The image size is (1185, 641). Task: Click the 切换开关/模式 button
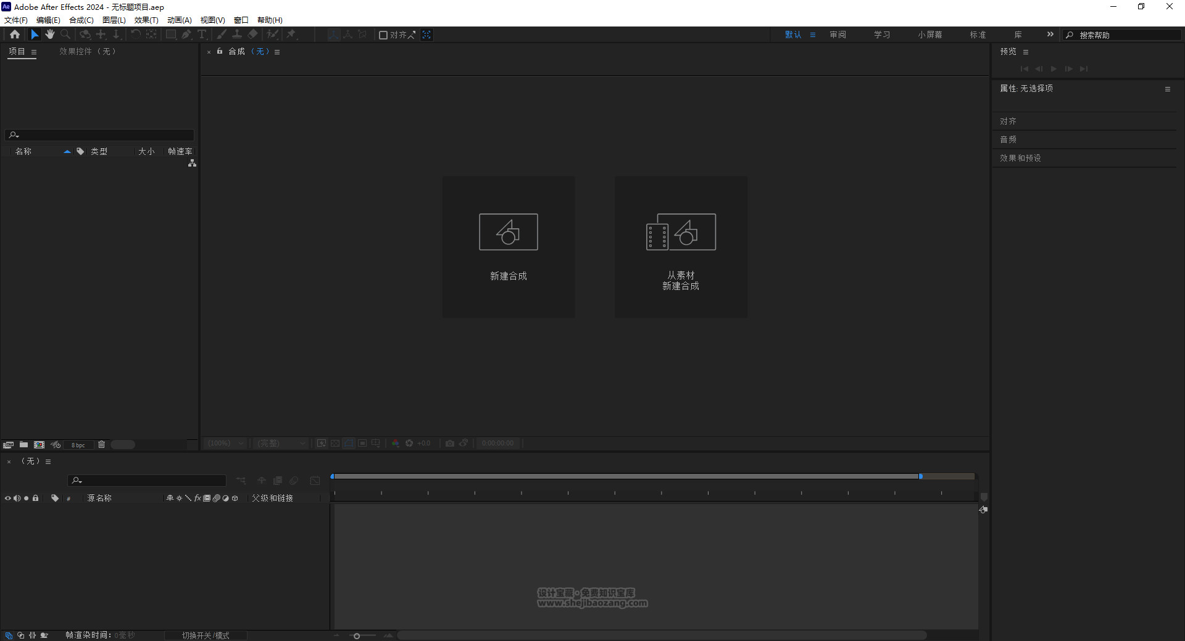tap(206, 635)
